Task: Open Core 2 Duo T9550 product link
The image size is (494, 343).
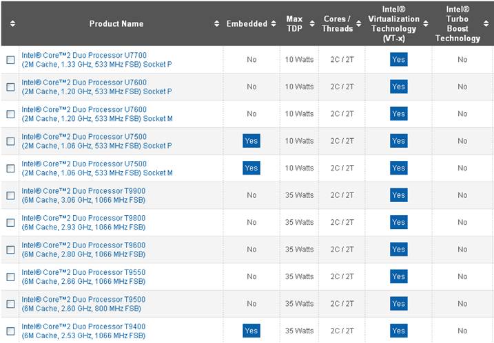Action: (x=83, y=276)
